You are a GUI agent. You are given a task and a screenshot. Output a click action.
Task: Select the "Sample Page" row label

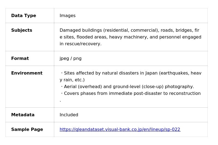27,130
